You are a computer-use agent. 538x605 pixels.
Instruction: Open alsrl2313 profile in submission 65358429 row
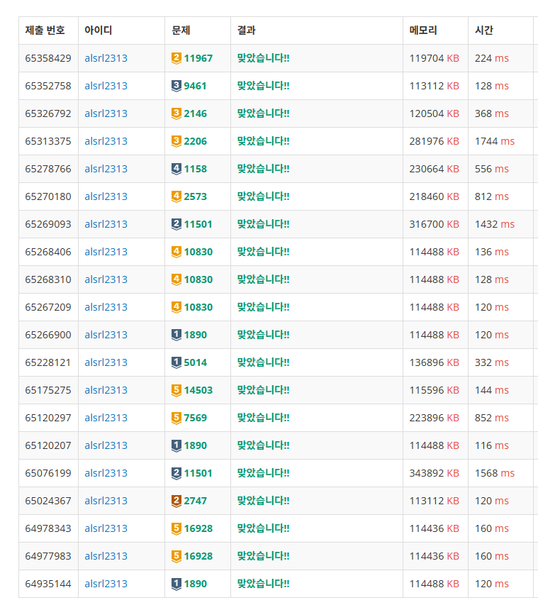(106, 58)
